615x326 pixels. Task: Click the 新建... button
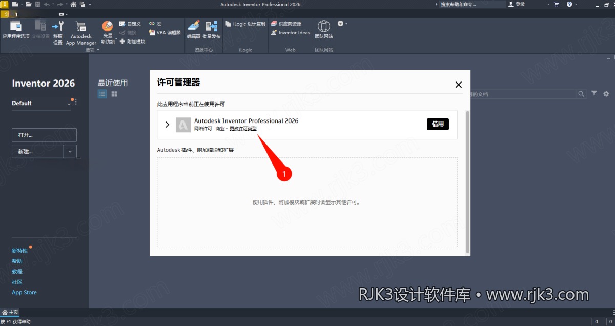pyautogui.click(x=38, y=151)
